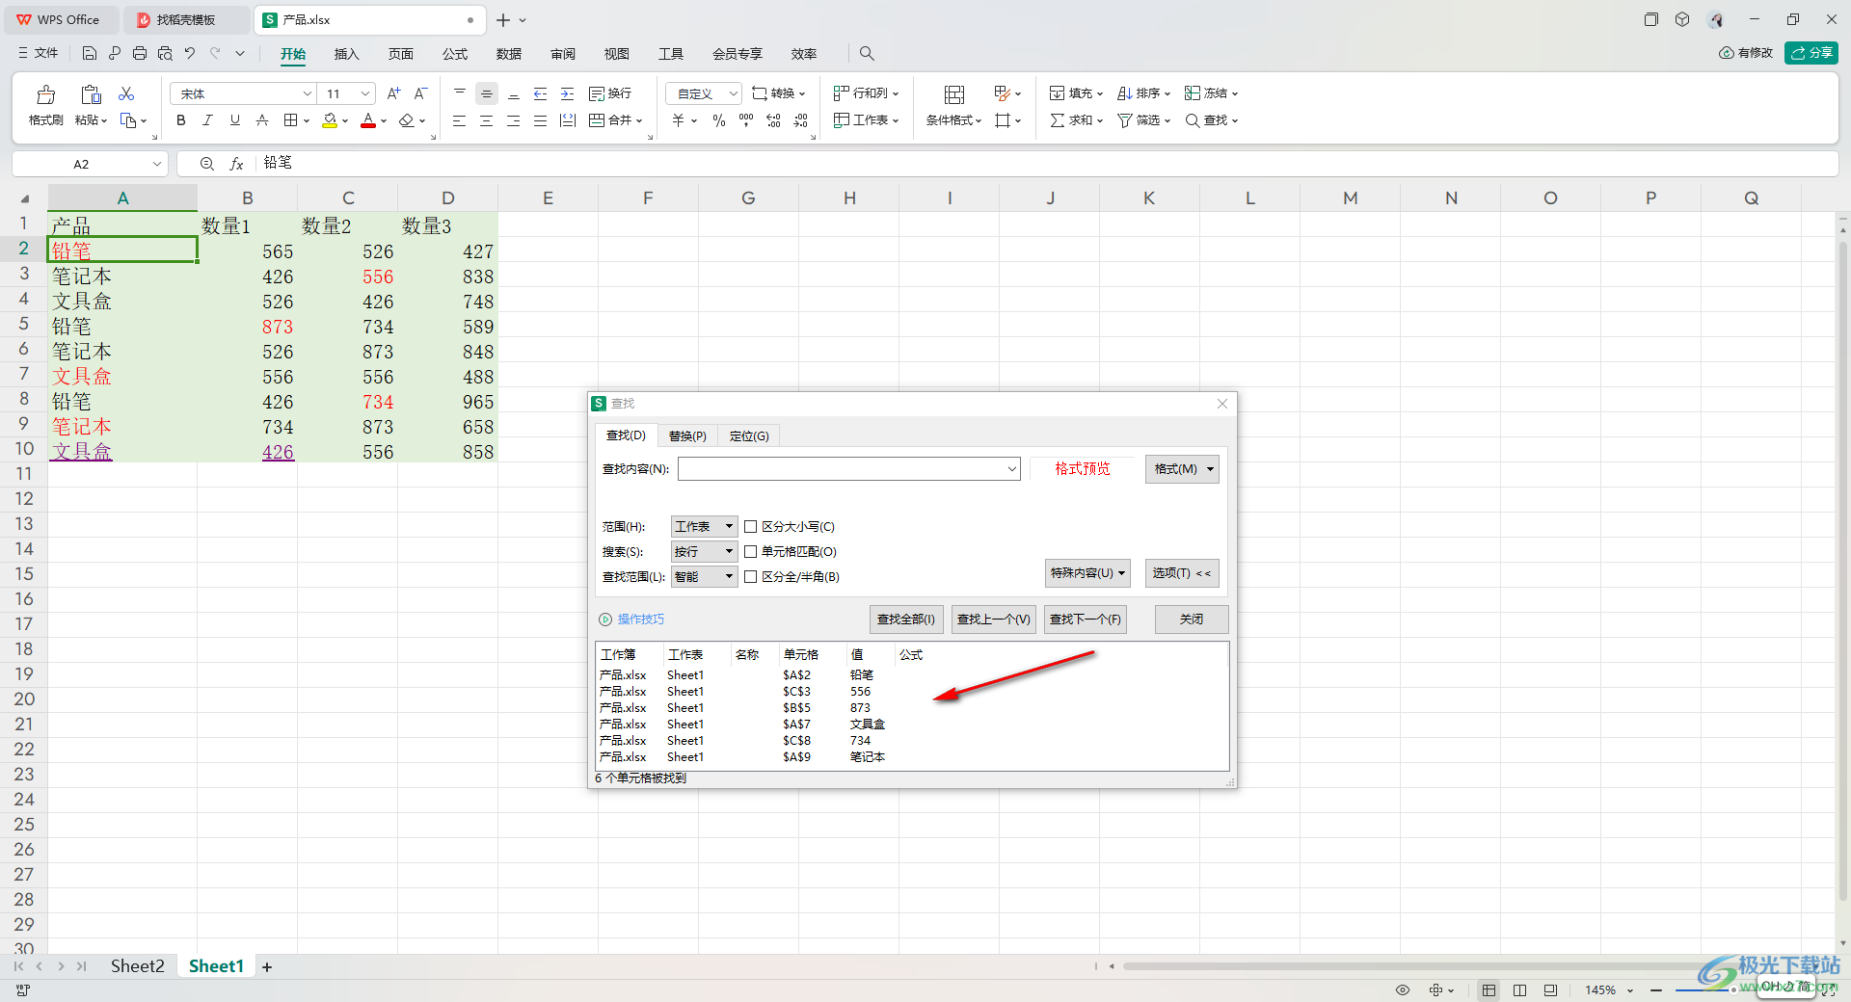Select the $C$3 result row in find results

(x=912, y=692)
